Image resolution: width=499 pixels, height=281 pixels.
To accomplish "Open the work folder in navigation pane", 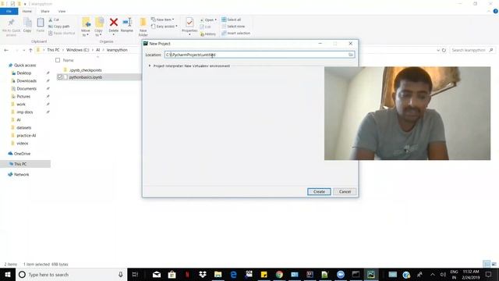I will tap(21, 105).
